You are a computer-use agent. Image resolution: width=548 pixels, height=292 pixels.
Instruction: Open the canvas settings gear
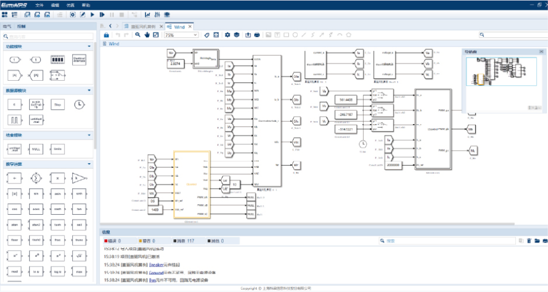228,35
